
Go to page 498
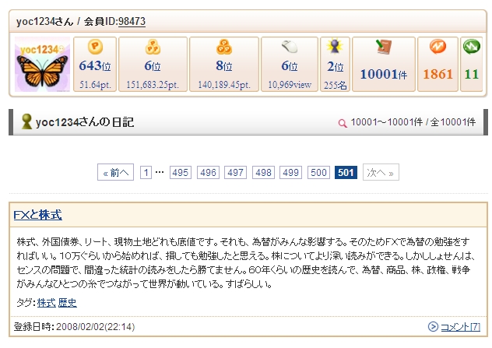coord(263,173)
